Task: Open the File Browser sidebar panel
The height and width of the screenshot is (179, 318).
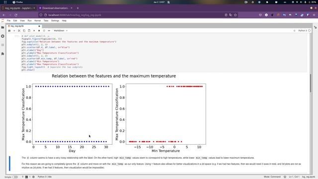Action: click(x=2, y=27)
